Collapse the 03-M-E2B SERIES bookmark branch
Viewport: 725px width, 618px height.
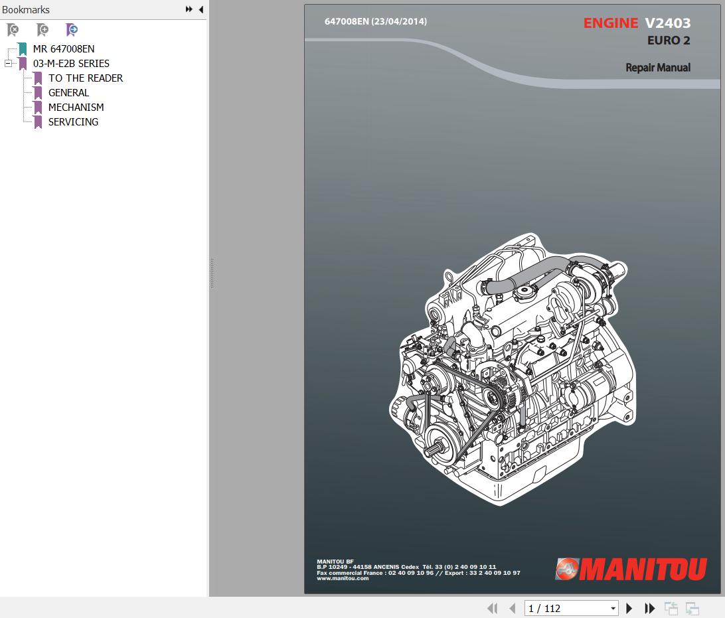pos(9,63)
